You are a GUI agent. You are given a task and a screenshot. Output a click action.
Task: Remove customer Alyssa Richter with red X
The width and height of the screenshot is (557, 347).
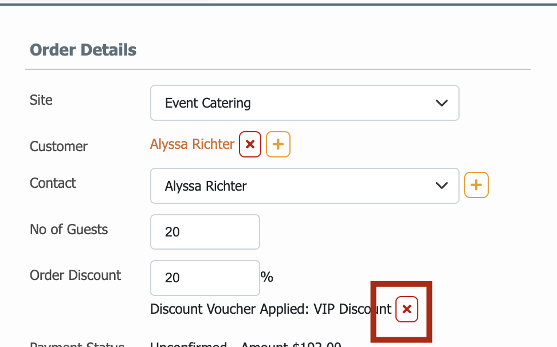pyautogui.click(x=250, y=144)
